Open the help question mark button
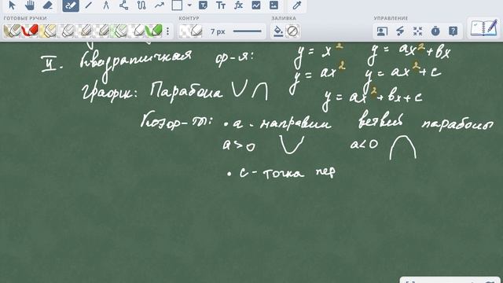This screenshot has height=283, width=503. tap(453, 31)
